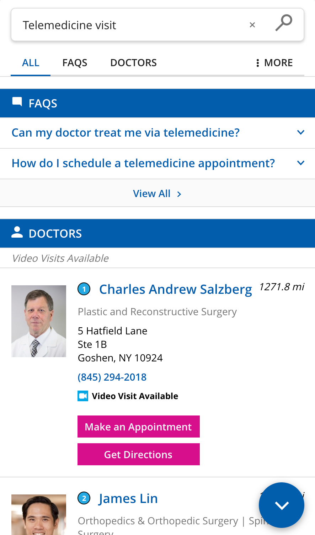Open Charles Andrew Salzberg profile link
The image size is (315, 535).
coord(176,289)
